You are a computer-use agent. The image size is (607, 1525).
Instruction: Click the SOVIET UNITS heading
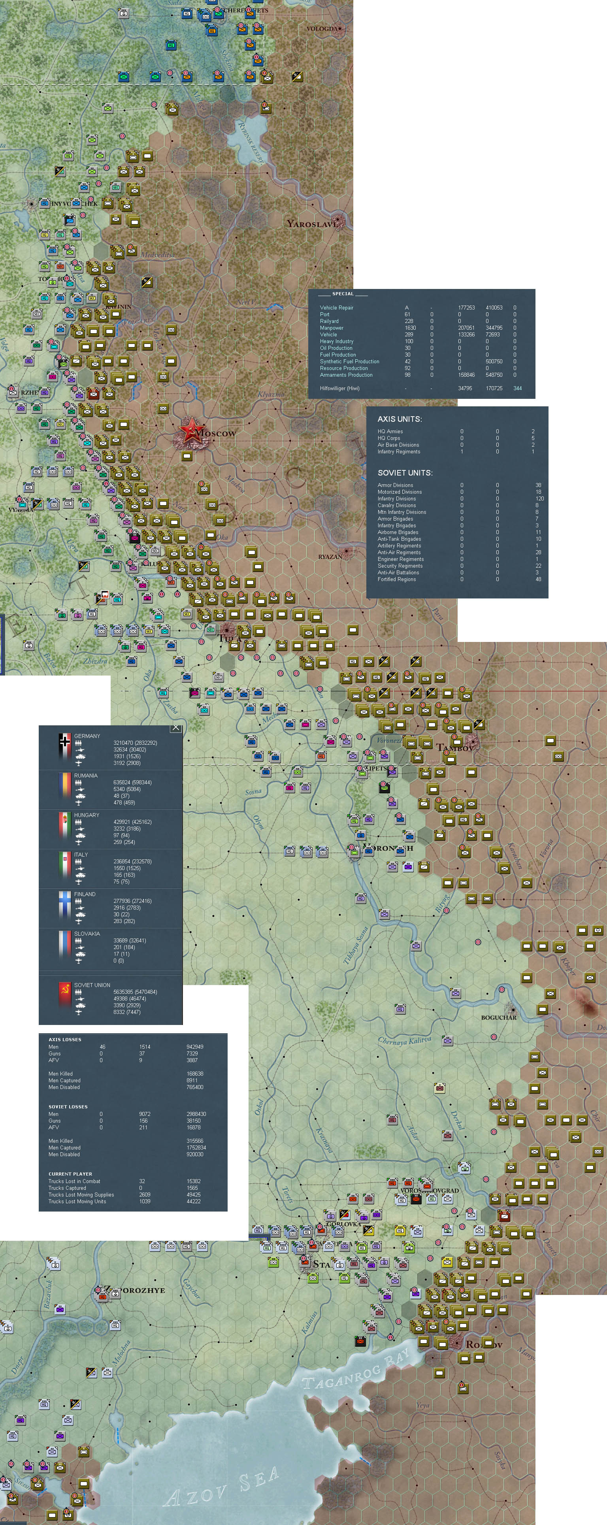(x=405, y=473)
